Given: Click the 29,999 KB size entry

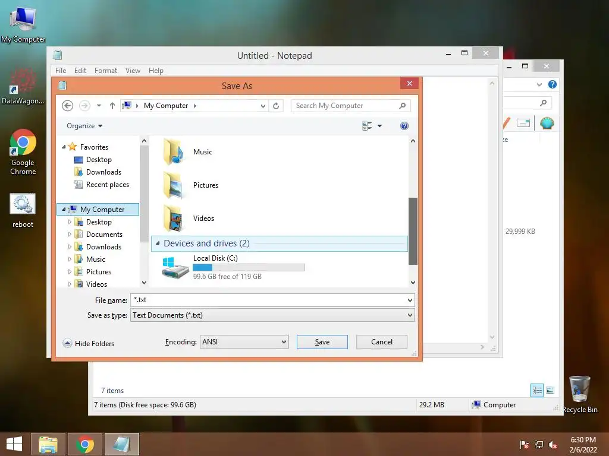Looking at the screenshot, I should (520, 232).
